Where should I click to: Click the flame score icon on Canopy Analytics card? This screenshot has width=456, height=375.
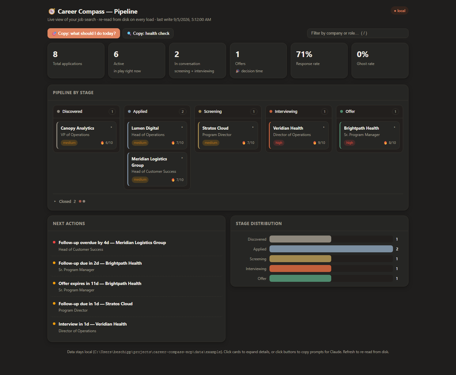click(x=102, y=143)
